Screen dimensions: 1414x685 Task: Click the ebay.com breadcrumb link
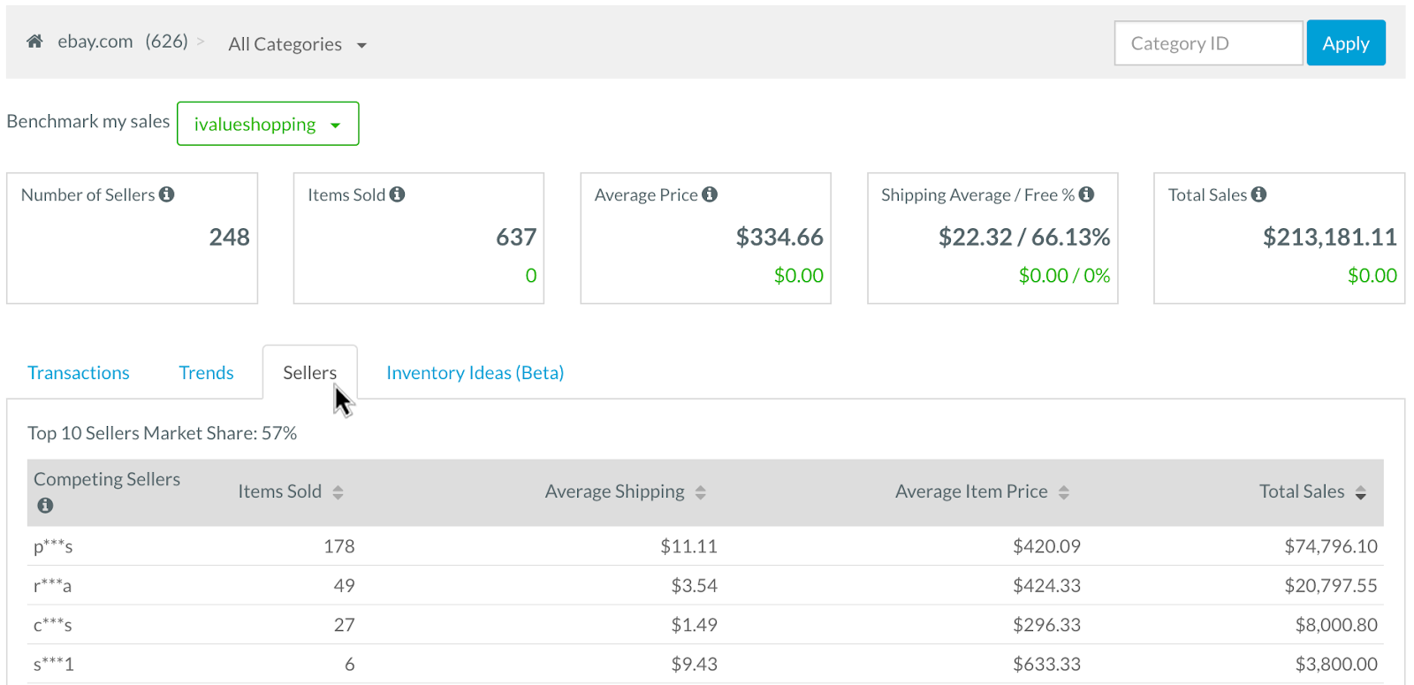pyautogui.click(x=95, y=42)
